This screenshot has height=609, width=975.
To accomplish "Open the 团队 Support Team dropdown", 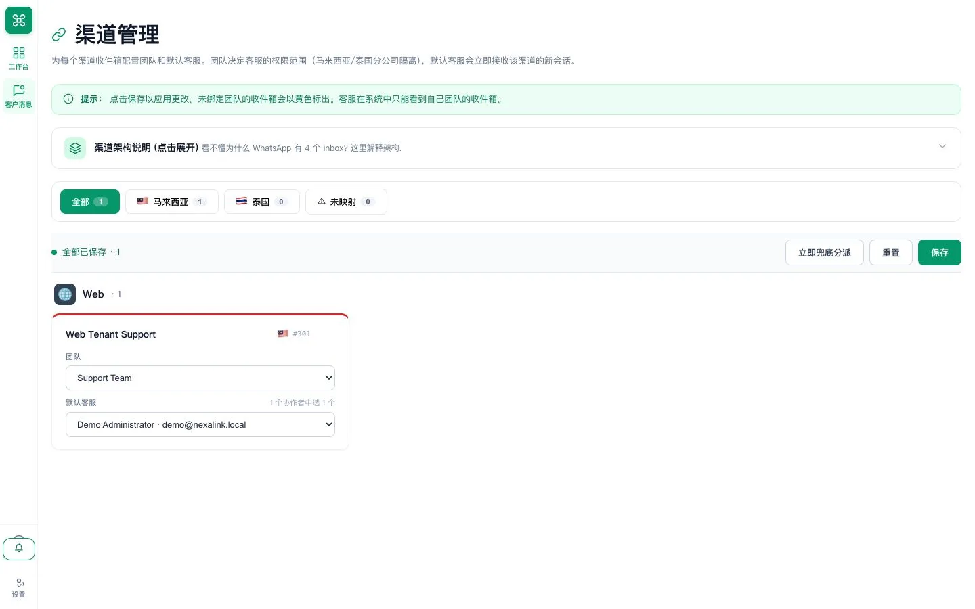I will point(200,378).
